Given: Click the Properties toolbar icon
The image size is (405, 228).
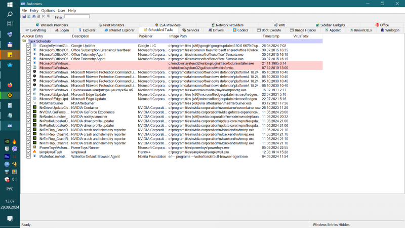Looking at the screenshot, I should pyautogui.click(x=39, y=16).
